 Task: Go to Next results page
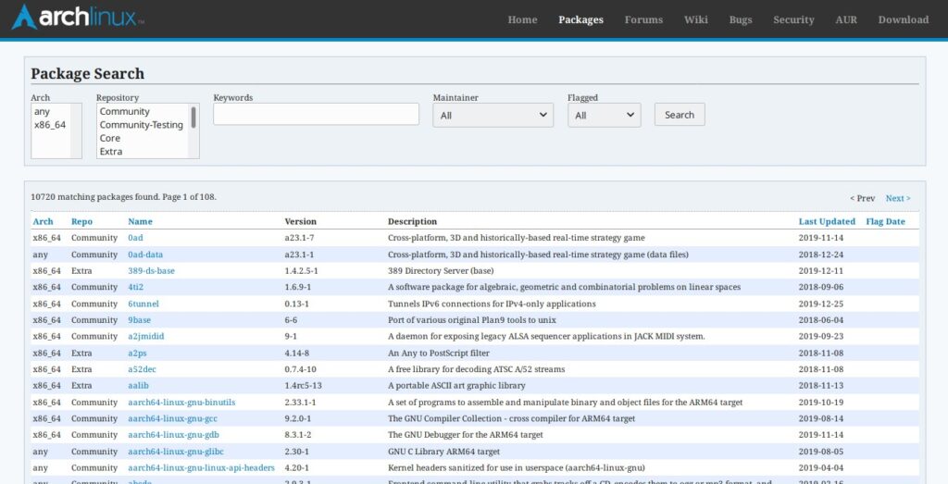coord(898,198)
